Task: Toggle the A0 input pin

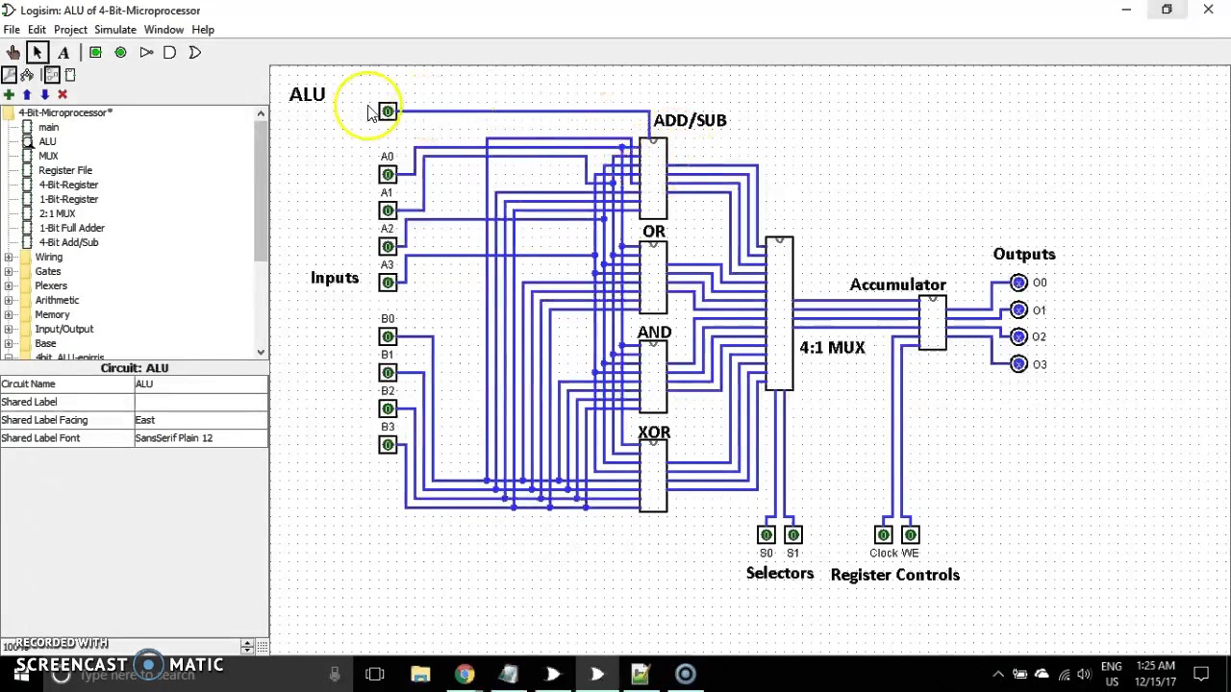Action: 387,174
